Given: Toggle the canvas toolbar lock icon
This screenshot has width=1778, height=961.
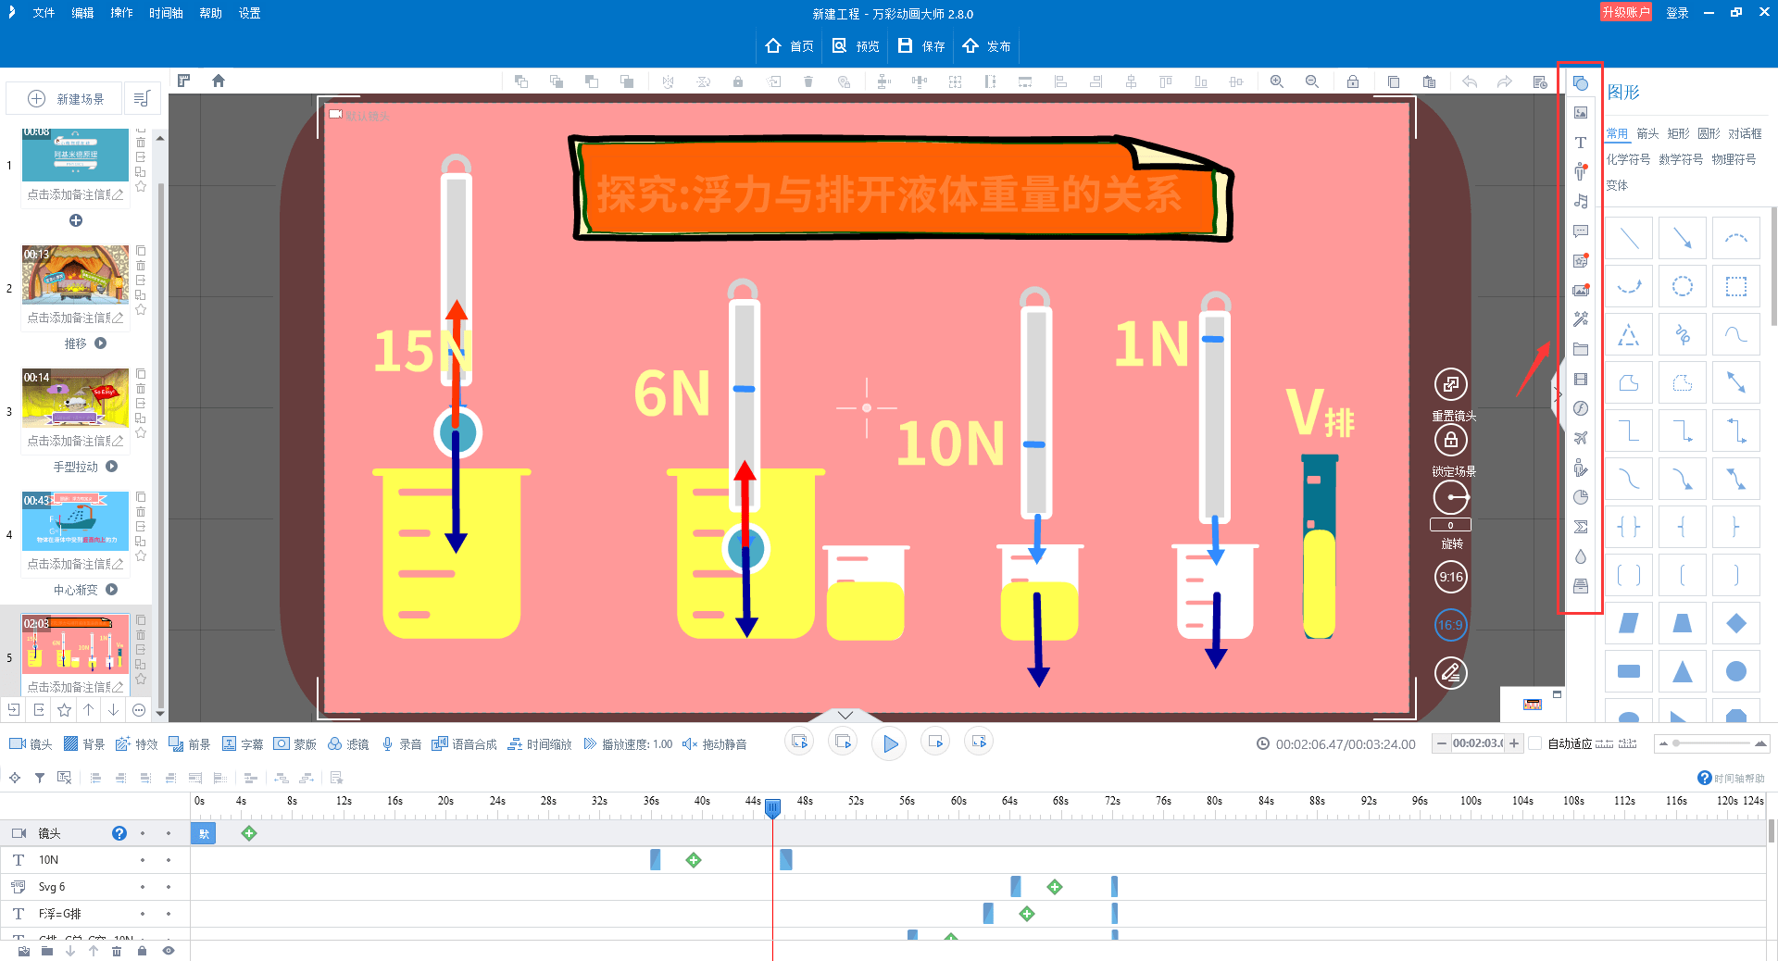Looking at the screenshot, I should point(1353,81).
